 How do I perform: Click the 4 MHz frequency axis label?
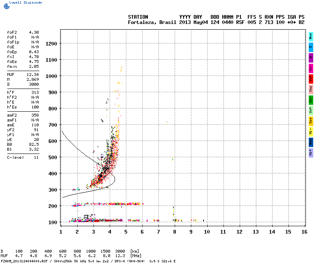(110, 232)
